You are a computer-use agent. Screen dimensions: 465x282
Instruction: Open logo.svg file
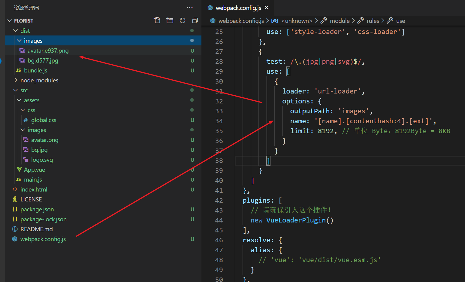coord(42,160)
